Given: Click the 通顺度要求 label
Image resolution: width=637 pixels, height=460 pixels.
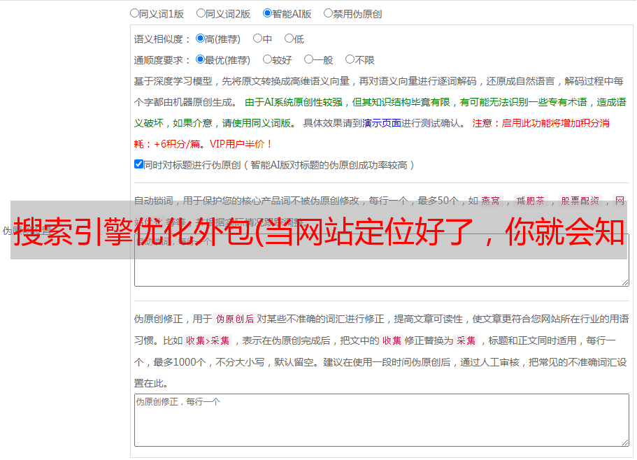Looking at the screenshot, I should 162,61.
